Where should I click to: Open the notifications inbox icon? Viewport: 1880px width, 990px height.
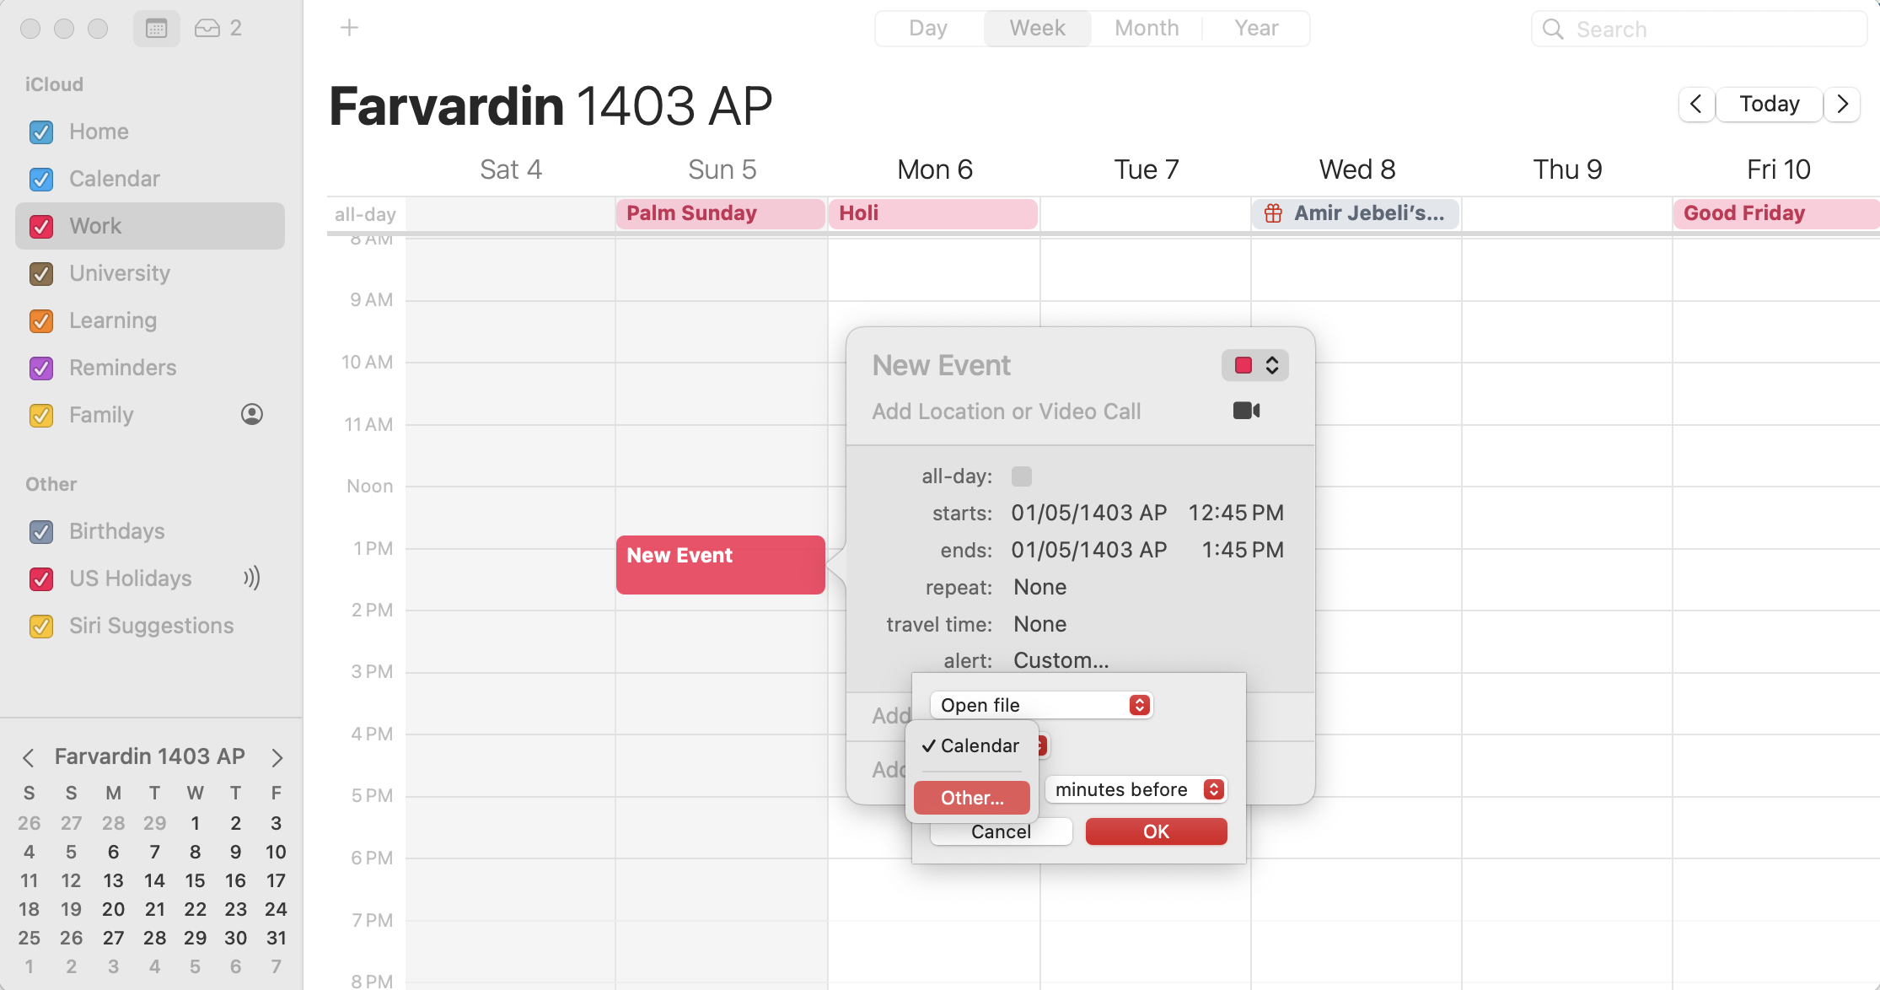point(218,29)
